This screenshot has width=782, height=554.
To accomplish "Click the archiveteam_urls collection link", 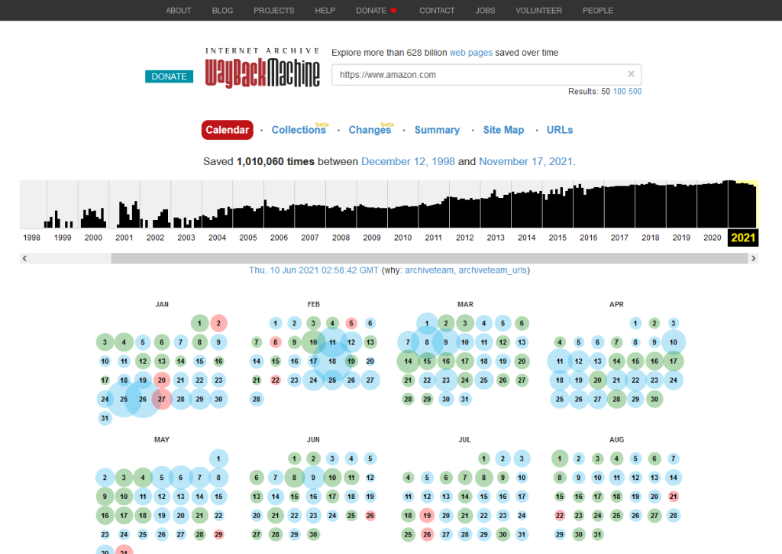I will 493,270.
